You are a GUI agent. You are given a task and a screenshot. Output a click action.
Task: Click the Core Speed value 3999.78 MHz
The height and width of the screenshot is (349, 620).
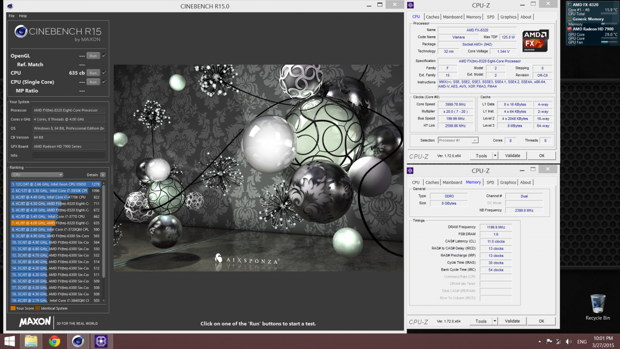[x=455, y=104]
